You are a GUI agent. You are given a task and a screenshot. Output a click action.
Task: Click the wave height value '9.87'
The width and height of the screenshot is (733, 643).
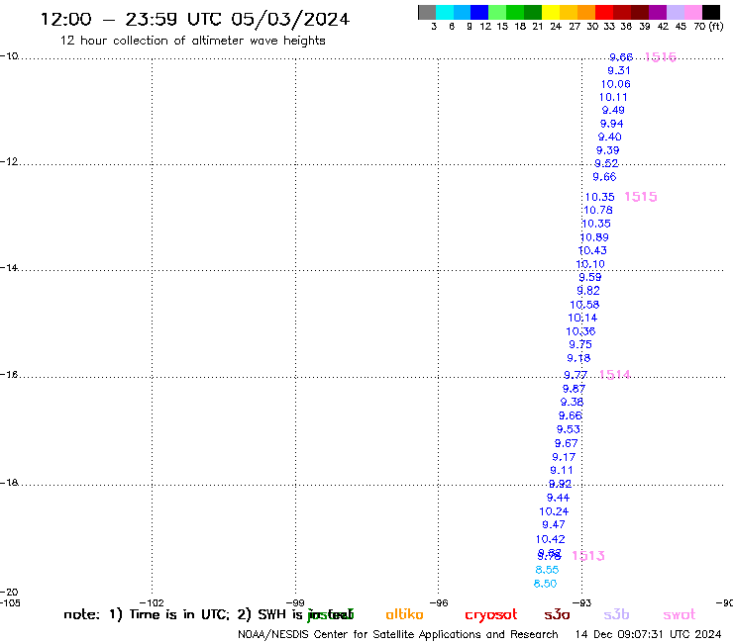[574, 389]
